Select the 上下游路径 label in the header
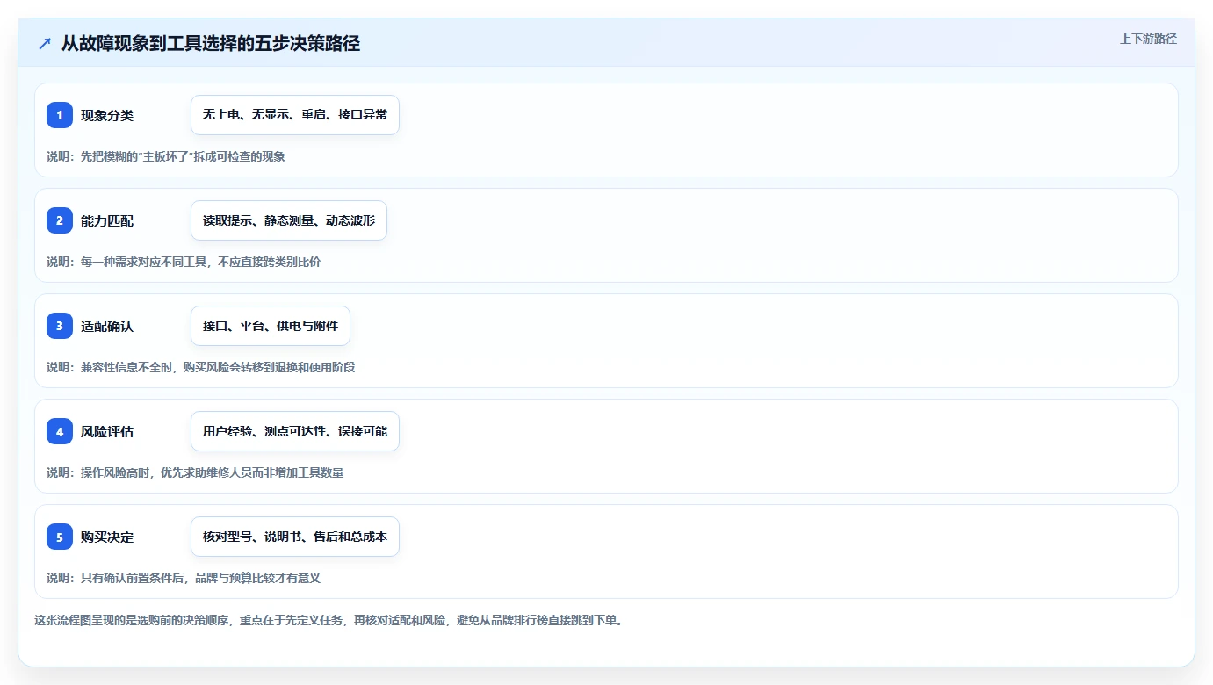 pos(1148,39)
